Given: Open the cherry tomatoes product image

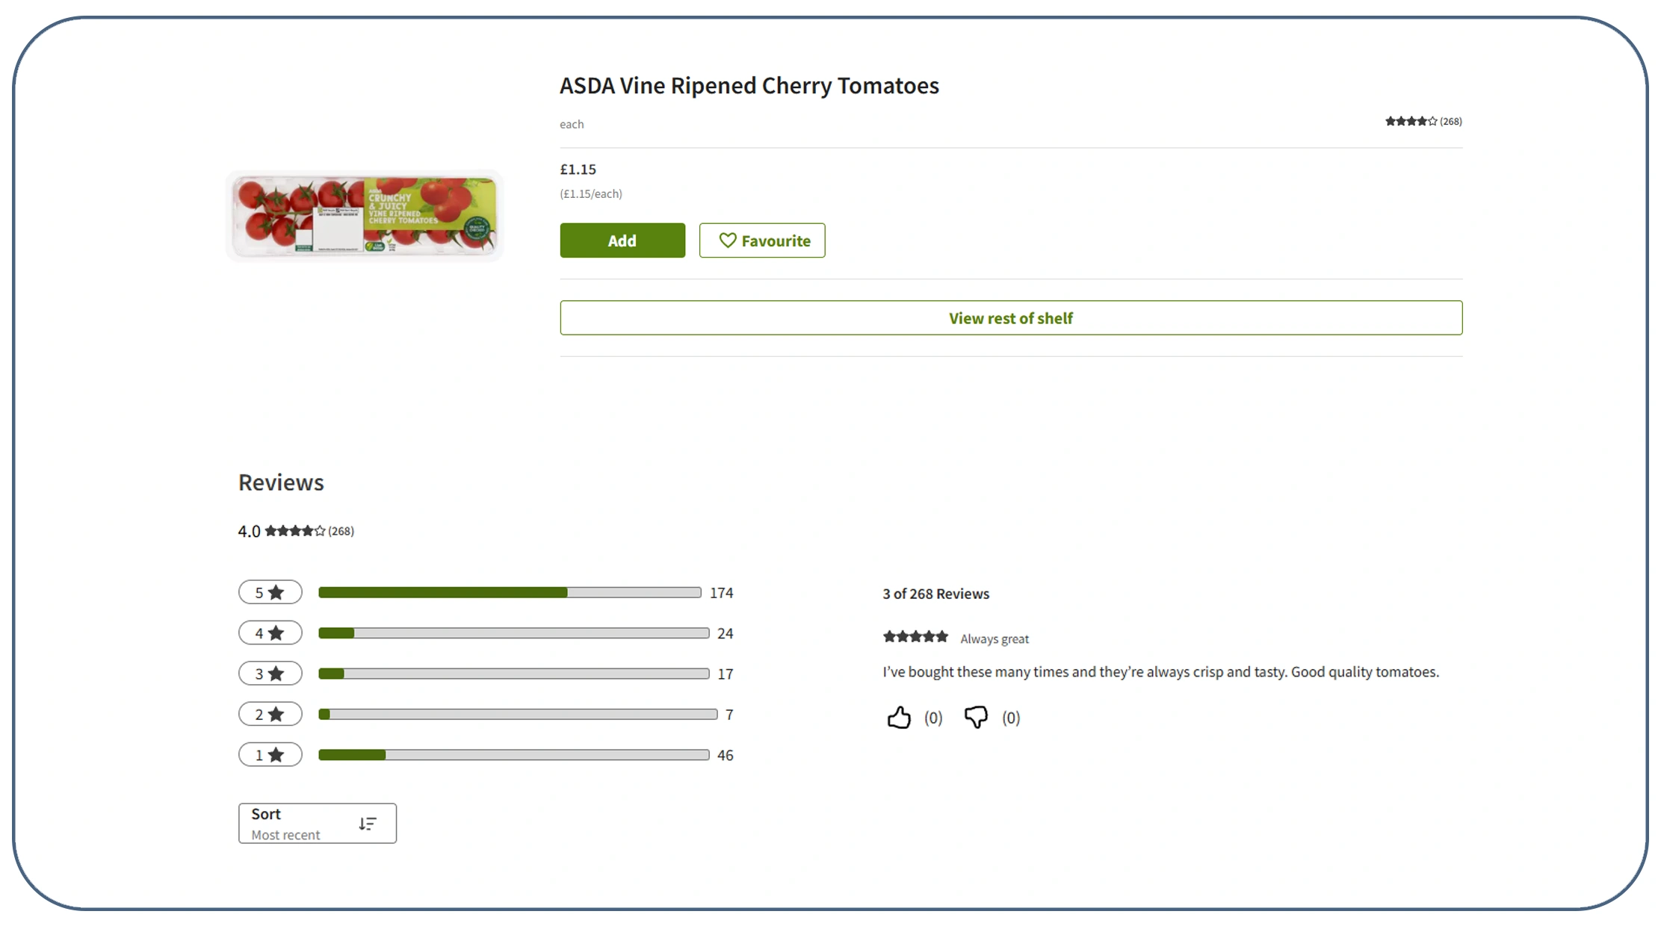Looking at the screenshot, I should (365, 217).
